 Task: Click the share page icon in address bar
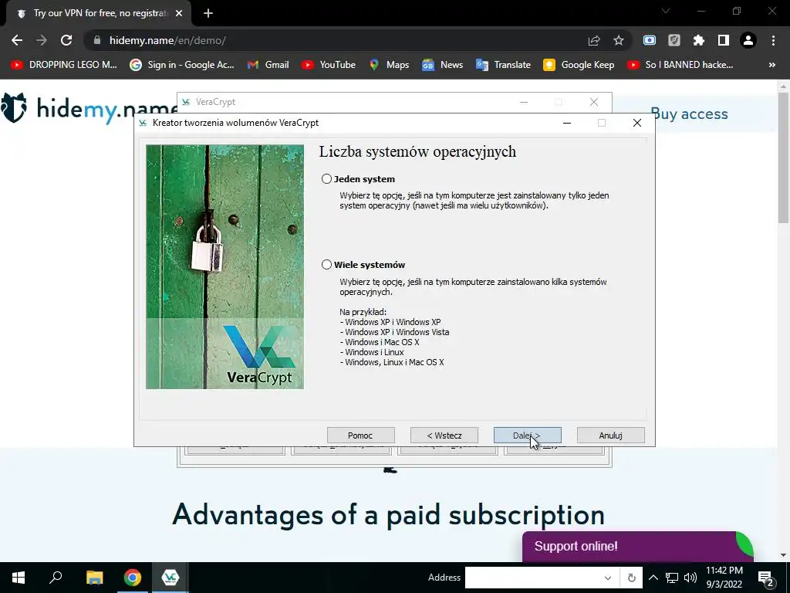coord(594,40)
